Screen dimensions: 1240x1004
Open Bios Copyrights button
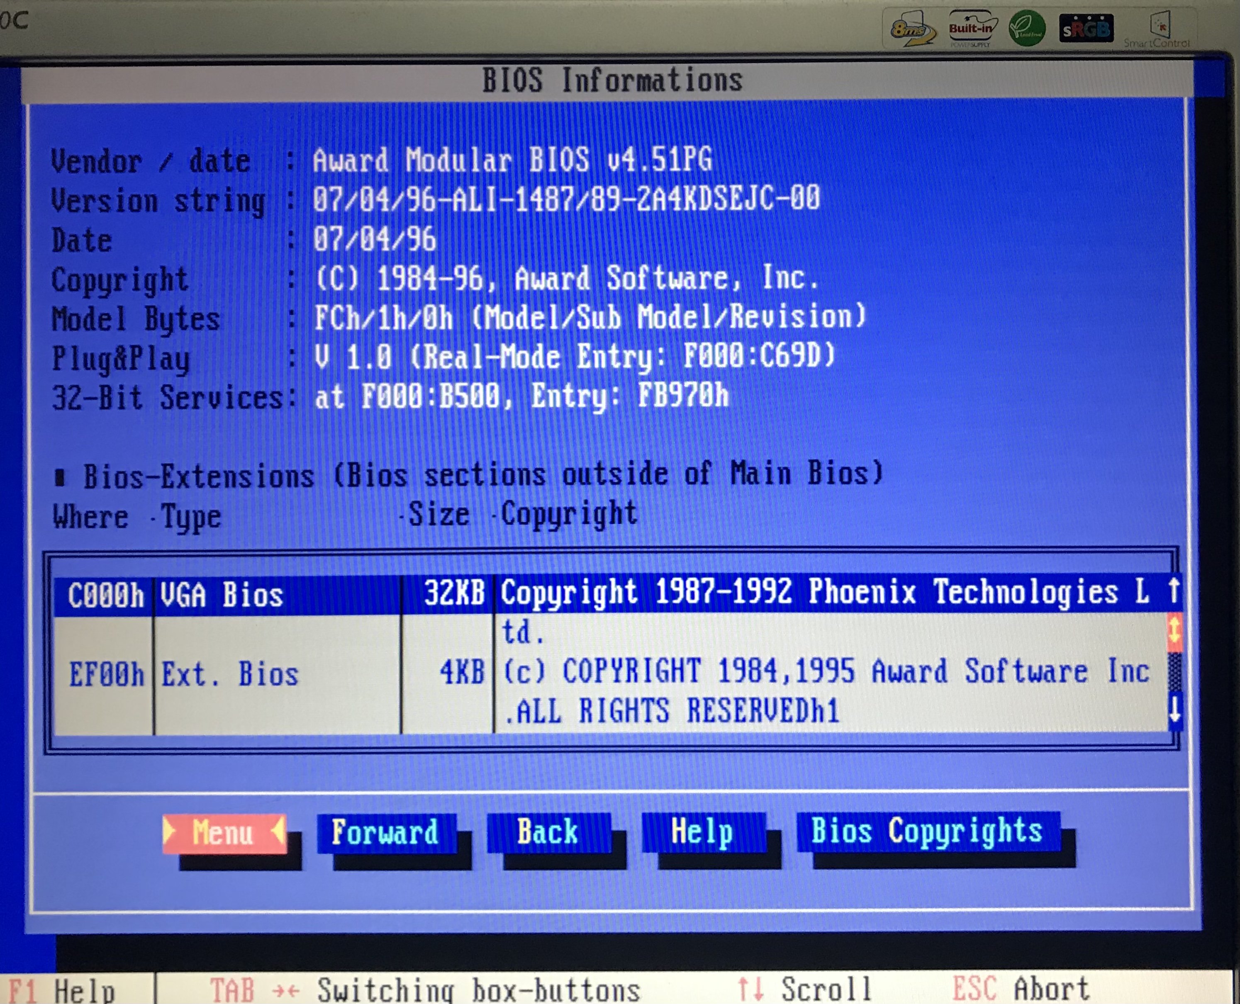point(928,831)
